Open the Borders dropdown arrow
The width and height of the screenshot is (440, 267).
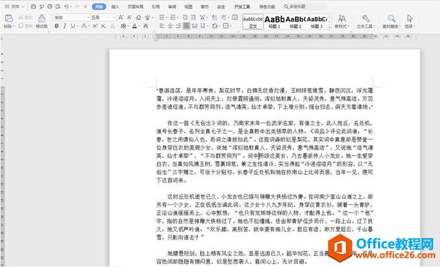click(231, 26)
